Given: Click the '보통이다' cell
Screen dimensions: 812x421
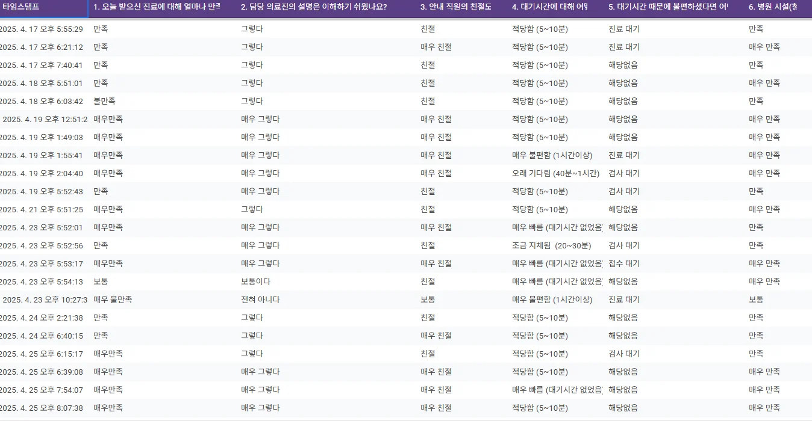Looking at the screenshot, I should [x=255, y=281].
